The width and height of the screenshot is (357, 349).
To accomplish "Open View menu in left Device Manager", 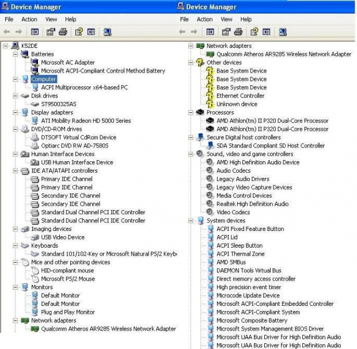I will 51,20.
